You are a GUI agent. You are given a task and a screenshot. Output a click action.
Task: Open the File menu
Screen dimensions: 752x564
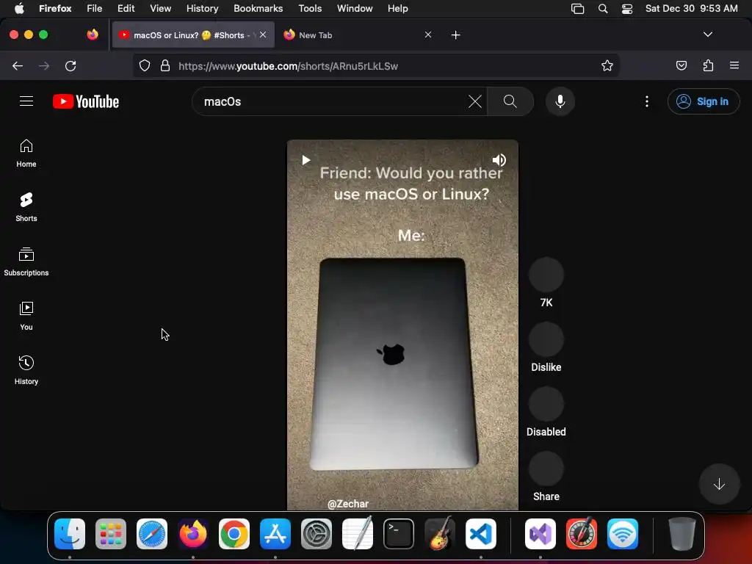95,8
